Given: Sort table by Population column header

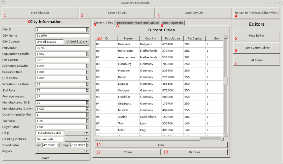Looking at the screenshot, I should 172,38.
